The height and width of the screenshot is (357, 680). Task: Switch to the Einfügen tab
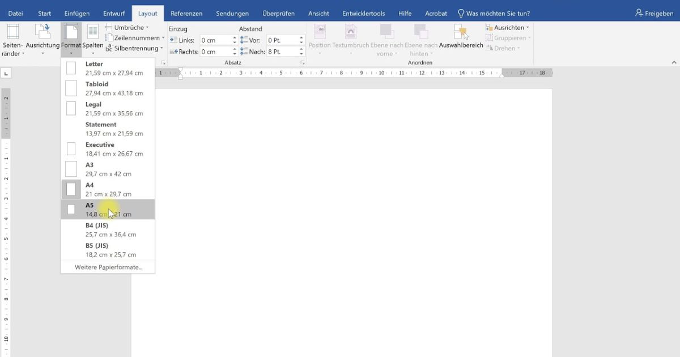tap(77, 13)
